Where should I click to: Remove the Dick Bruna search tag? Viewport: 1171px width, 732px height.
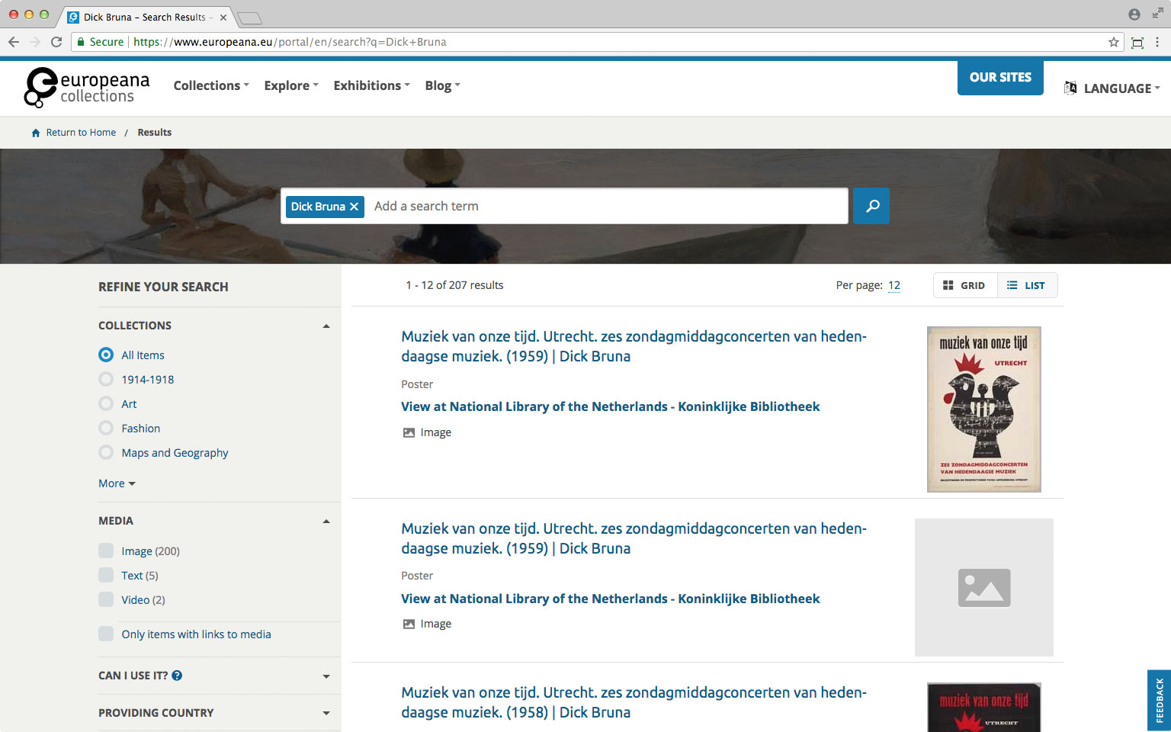point(354,207)
